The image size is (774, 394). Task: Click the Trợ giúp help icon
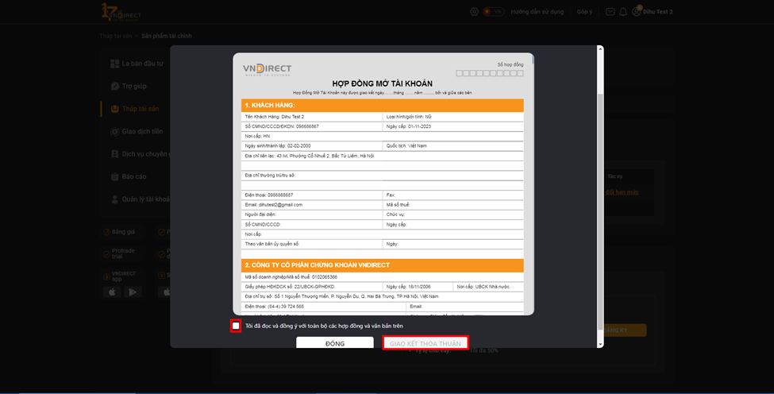click(114, 86)
